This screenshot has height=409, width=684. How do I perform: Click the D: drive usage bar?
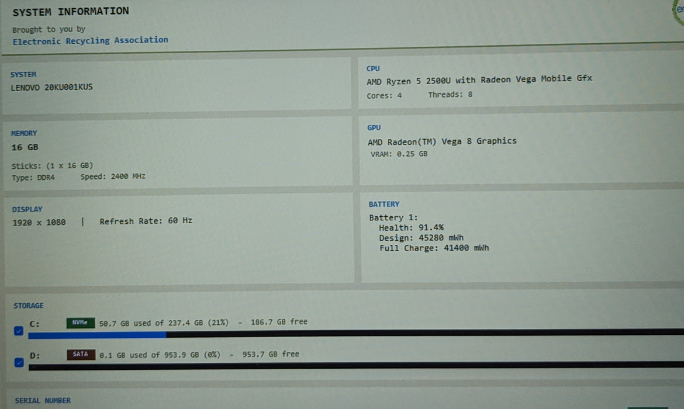click(356, 366)
